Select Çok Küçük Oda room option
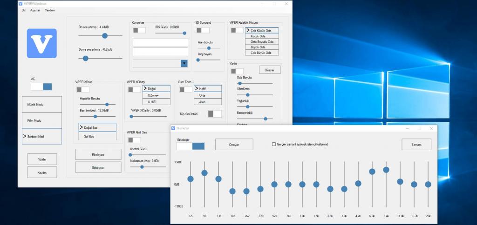 pos(262,31)
